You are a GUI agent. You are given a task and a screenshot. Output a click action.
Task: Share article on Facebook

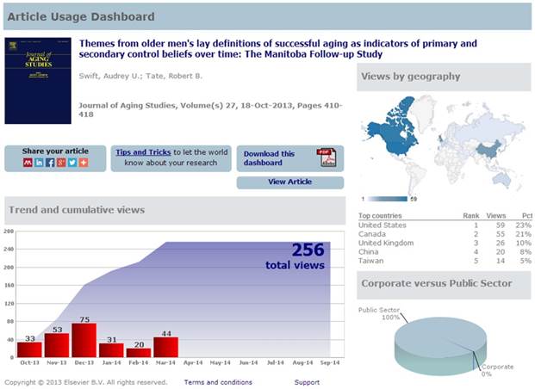point(50,163)
